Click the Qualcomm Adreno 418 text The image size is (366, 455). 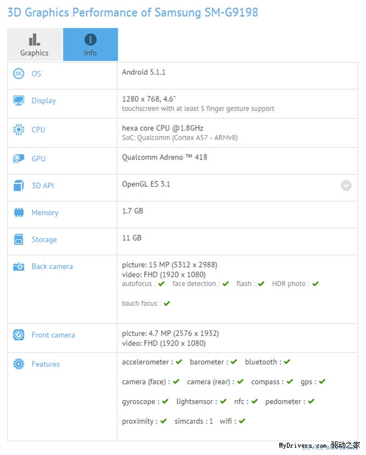pos(165,158)
